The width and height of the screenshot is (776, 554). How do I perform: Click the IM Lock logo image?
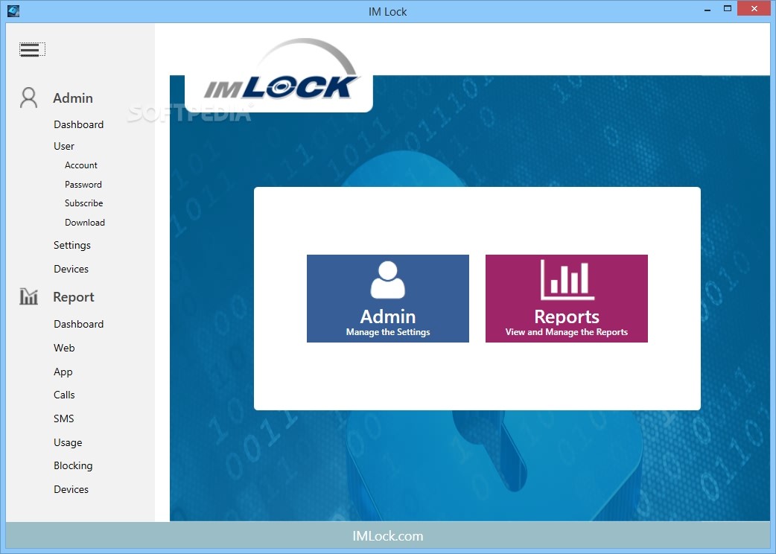tap(281, 70)
